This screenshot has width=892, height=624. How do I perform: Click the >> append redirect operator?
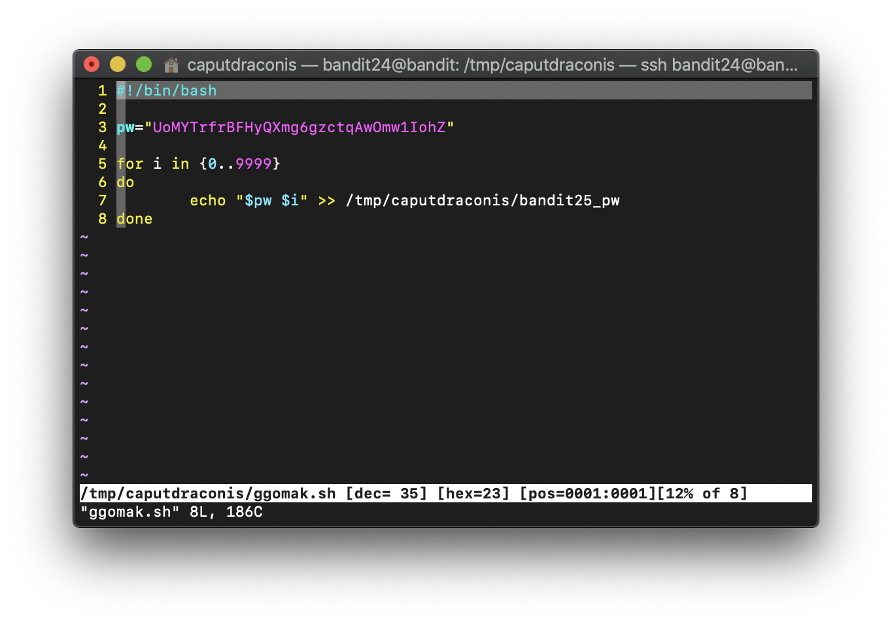[x=327, y=200]
